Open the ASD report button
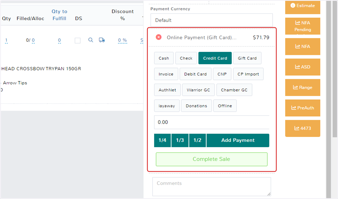The image size is (338, 199). 303,67
